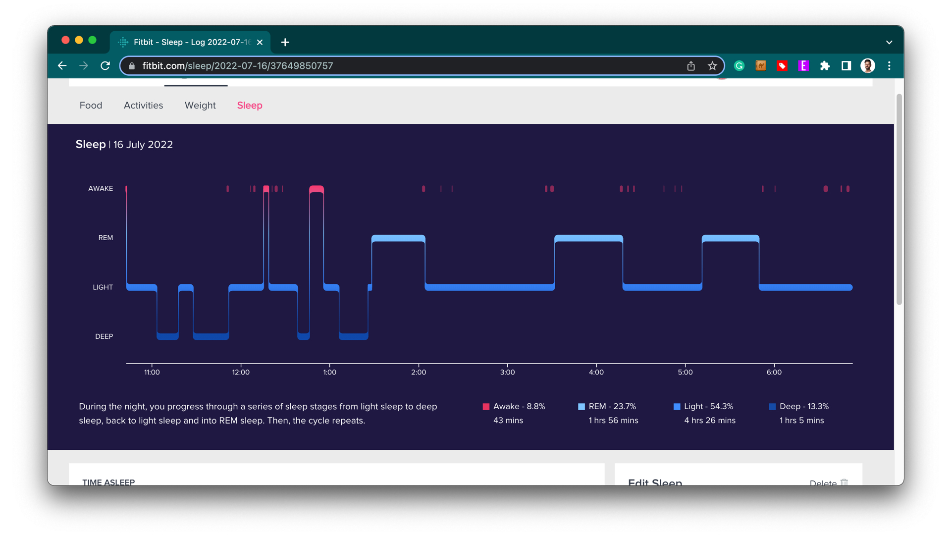Click the REM light-blue legend swatch
The width and height of the screenshot is (951, 535).
coord(581,407)
